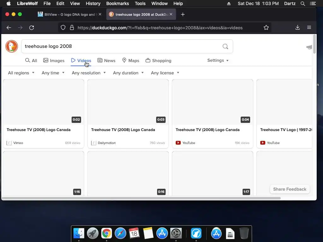
Task: Open the downloads arrow icon
Action: coord(297,27)
